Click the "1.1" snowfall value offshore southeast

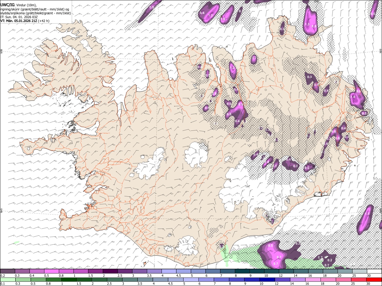click(367, 214)
